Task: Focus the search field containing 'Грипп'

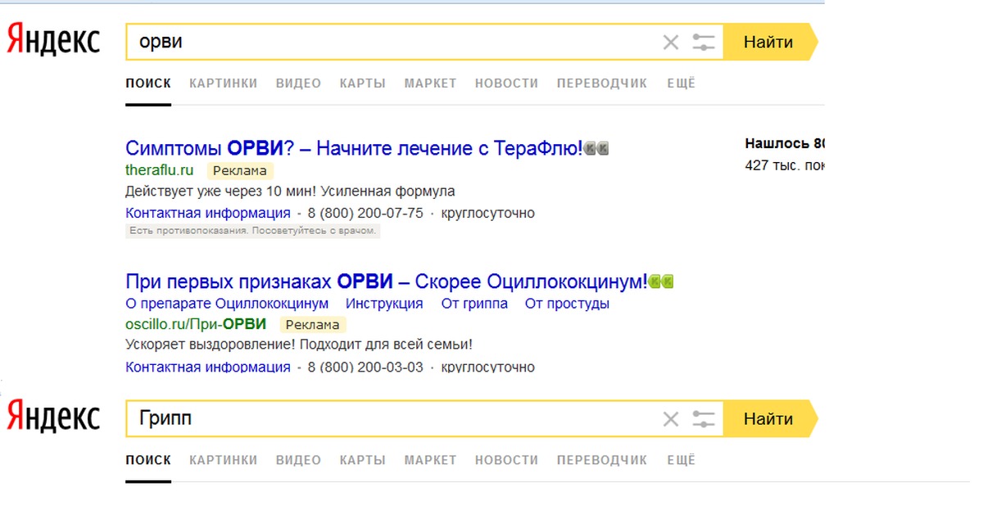Action: pyautogui.click(x=393, y=419)
